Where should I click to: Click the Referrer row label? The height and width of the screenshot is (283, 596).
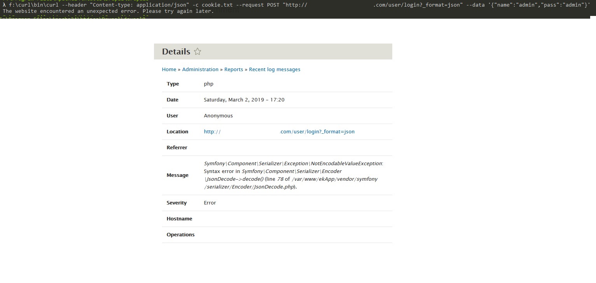pos(177,148)
